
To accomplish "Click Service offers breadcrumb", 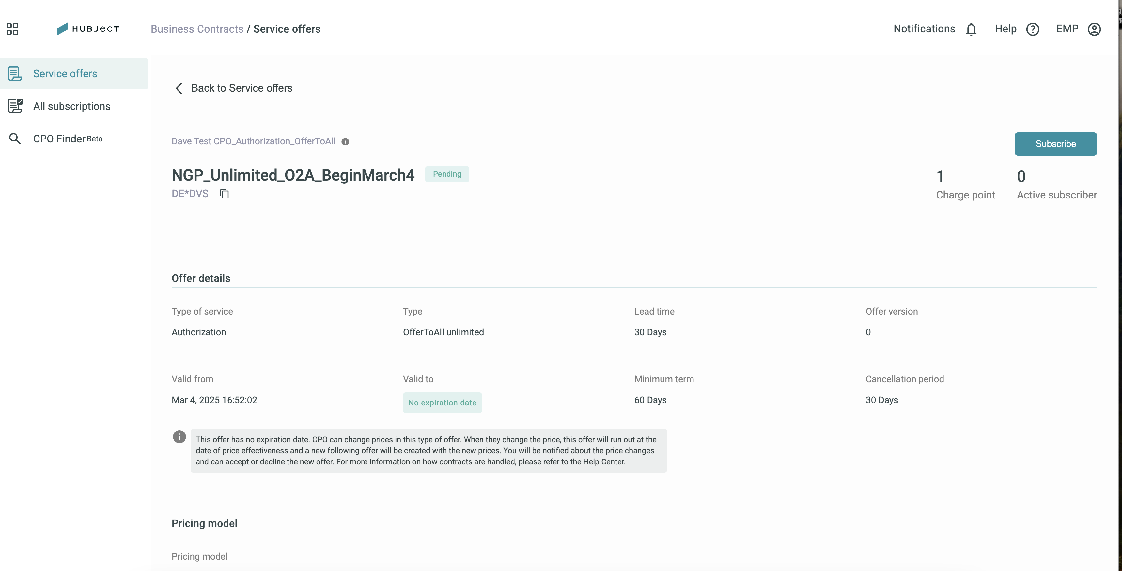I will (x=287, y=29).
